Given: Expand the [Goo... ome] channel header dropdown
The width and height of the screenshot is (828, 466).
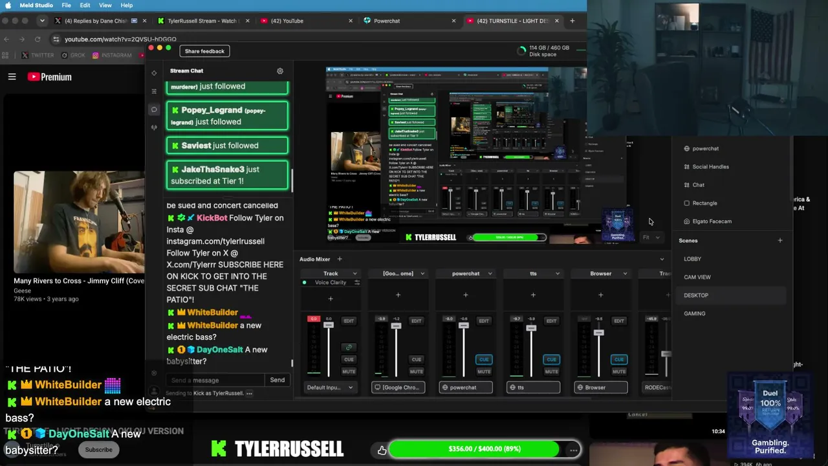Looking at the screenshot, I should 422,274.
